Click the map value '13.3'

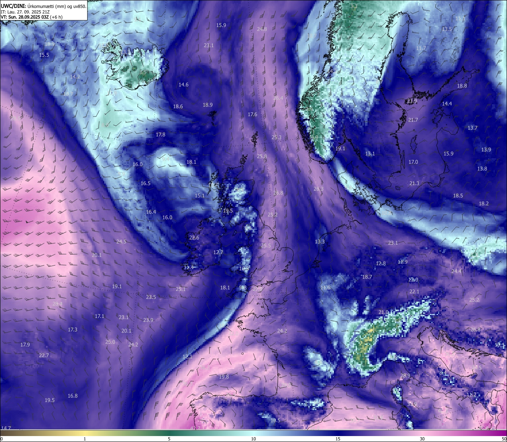(x=320, y=242)
